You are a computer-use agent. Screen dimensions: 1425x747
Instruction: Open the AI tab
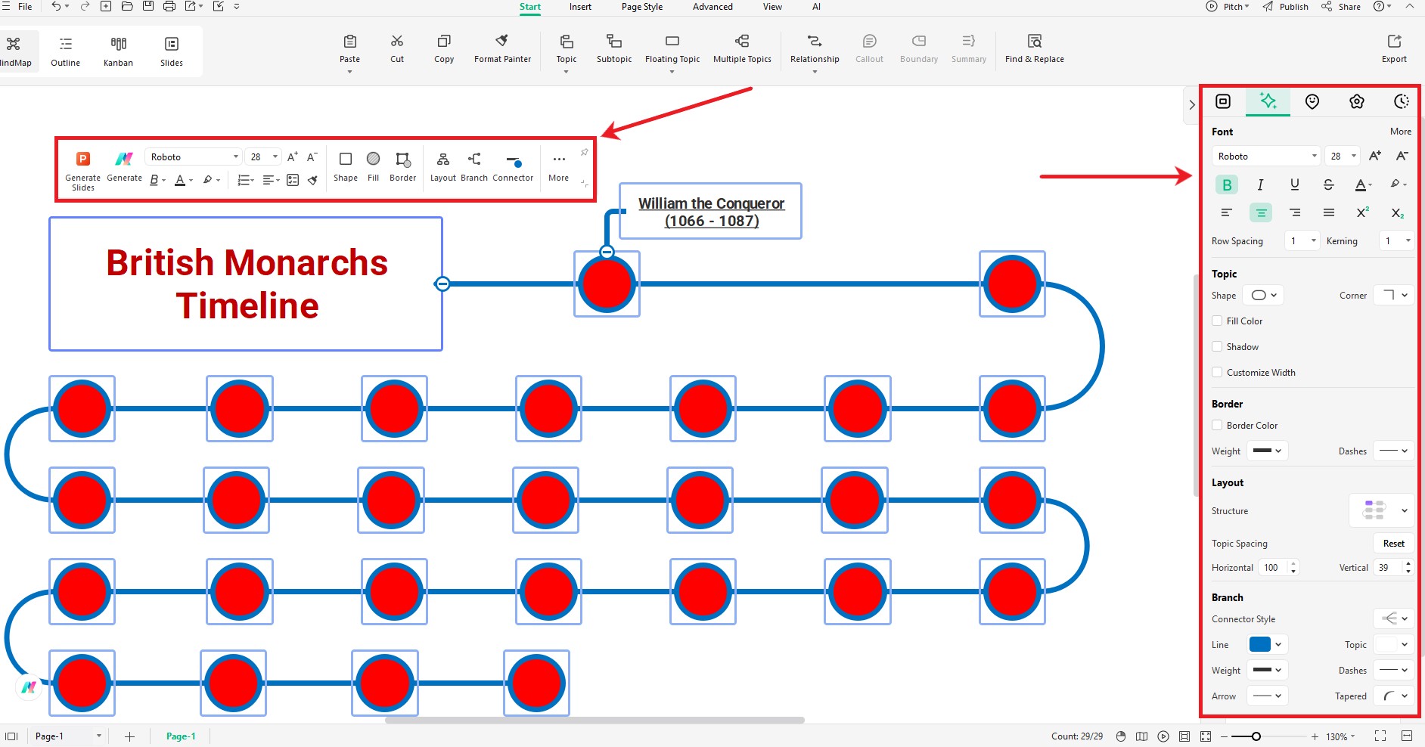[x=816, y=7]
